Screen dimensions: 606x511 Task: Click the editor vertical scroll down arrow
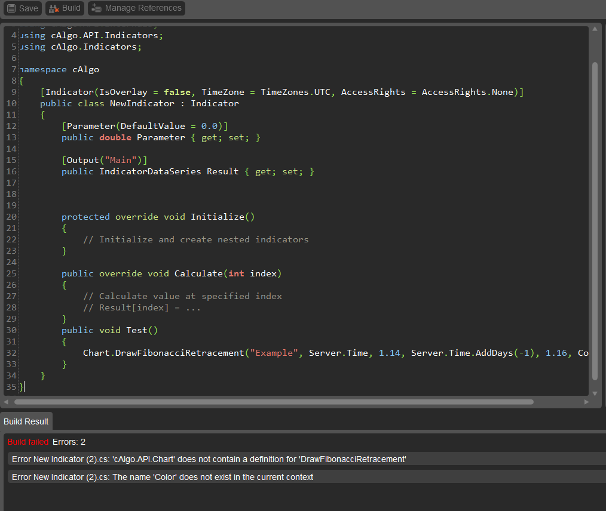(x=595, y=393)
